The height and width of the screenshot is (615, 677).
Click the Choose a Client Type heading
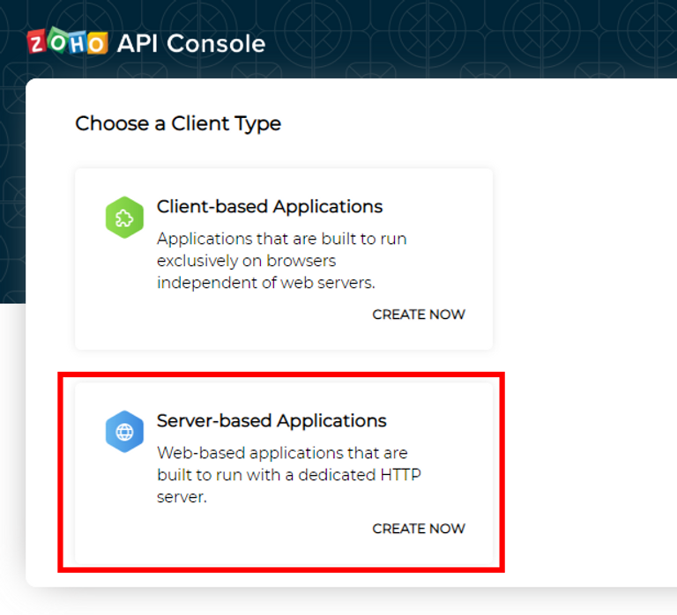[178, 124]
